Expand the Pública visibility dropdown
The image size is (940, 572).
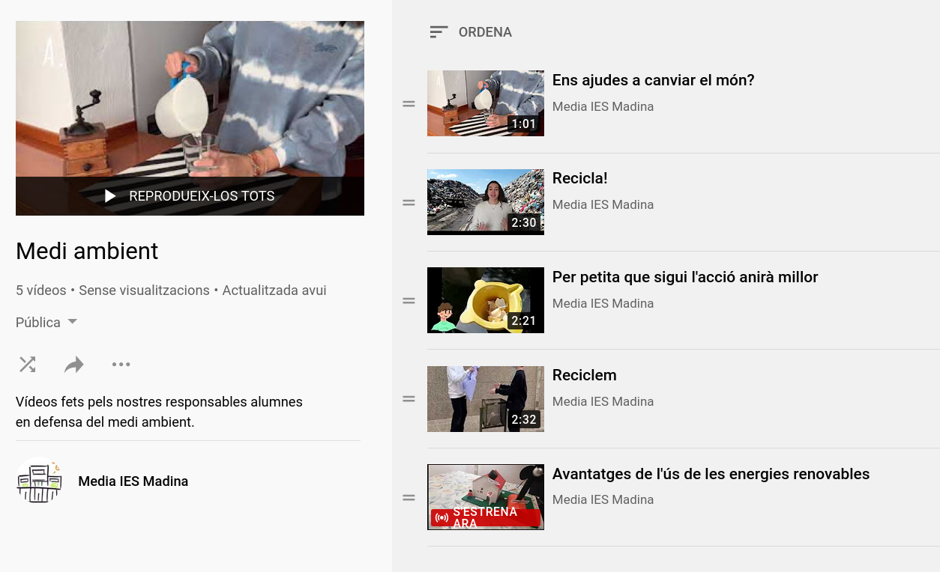tap(46, 323)
